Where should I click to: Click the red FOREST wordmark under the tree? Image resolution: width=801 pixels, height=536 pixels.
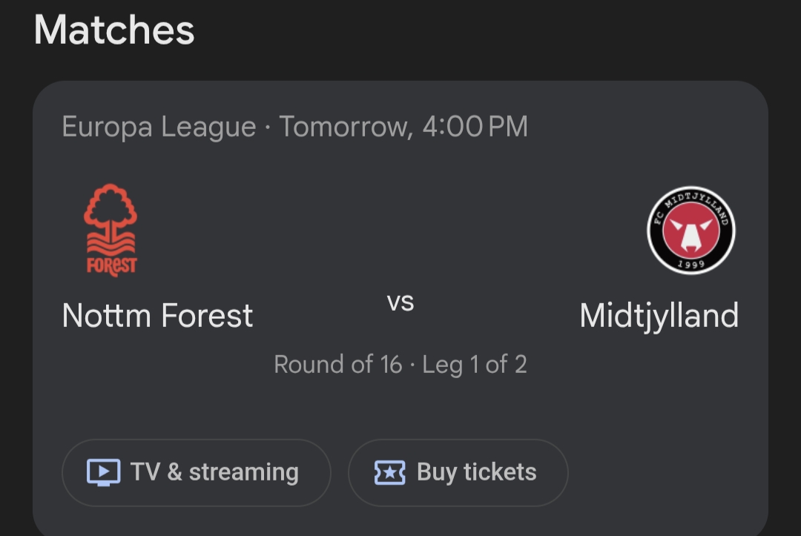pyautogui.click(x=111, y=265)
